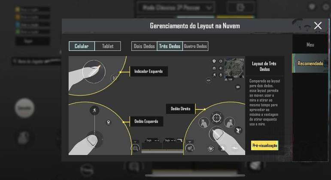331x180 pixels.
Task: Tap the chat bubble icon below the minimap
Action: 238,87
